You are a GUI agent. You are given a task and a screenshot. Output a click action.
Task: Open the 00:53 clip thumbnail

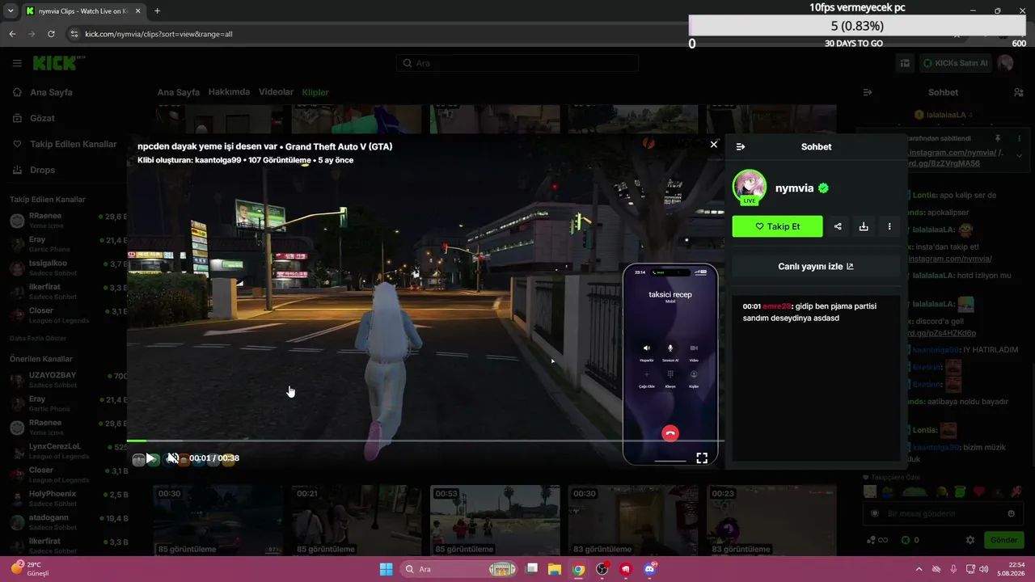click(495, 521)
